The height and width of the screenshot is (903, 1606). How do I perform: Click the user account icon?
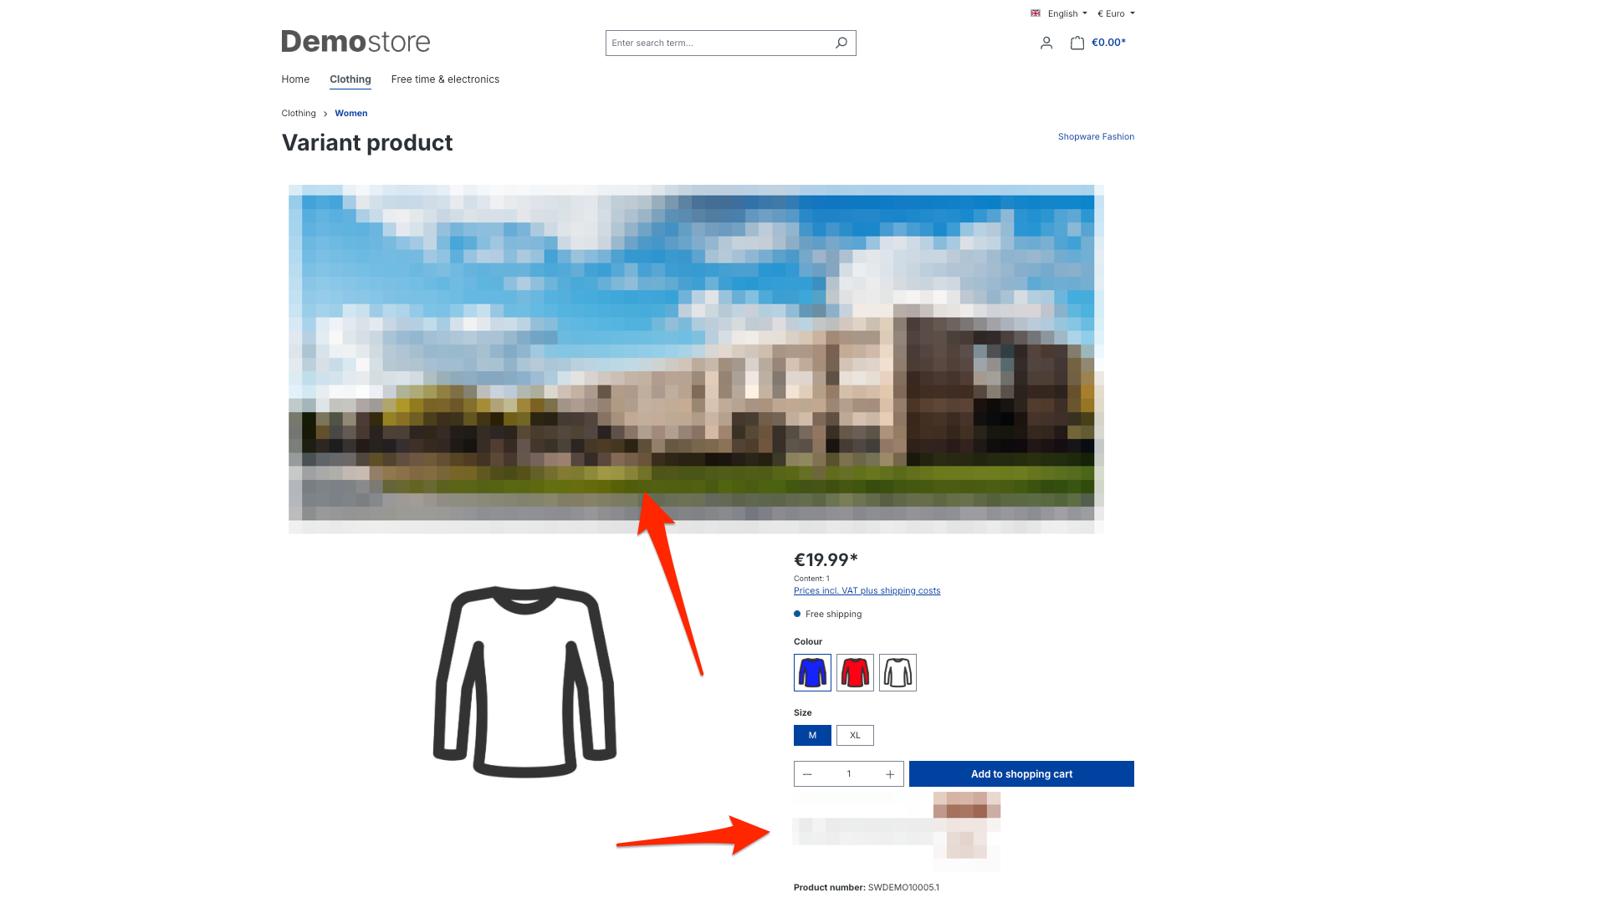click(1046, 42)
